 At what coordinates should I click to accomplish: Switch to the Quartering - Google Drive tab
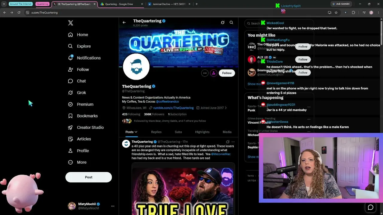pyautogui.click(x=121, y=4)
